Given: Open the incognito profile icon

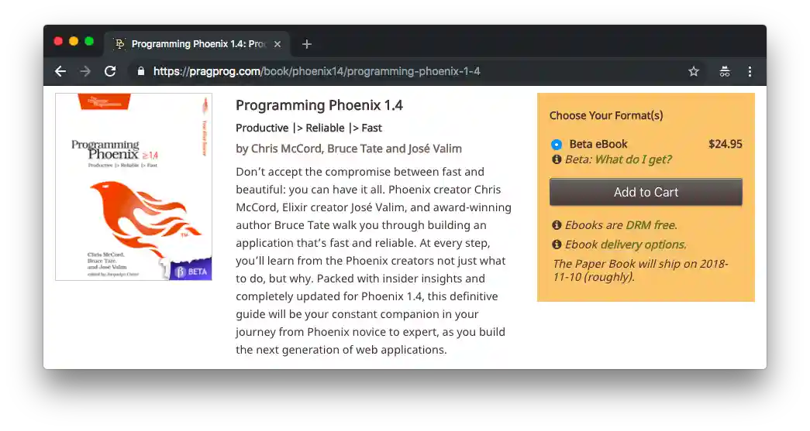Looking at the screenshot, I should (724, 71).
